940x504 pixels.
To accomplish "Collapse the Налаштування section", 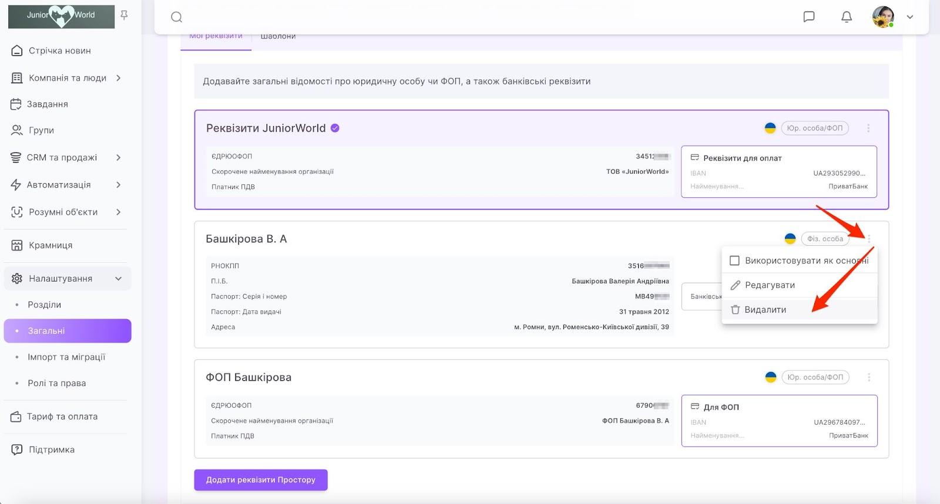I will pos(119,279).
